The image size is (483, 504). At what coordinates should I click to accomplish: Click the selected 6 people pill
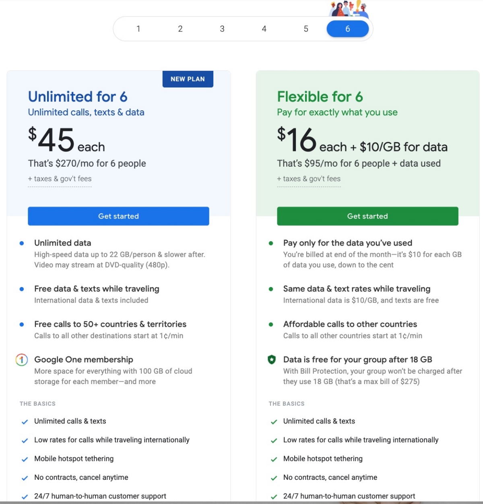348,29
